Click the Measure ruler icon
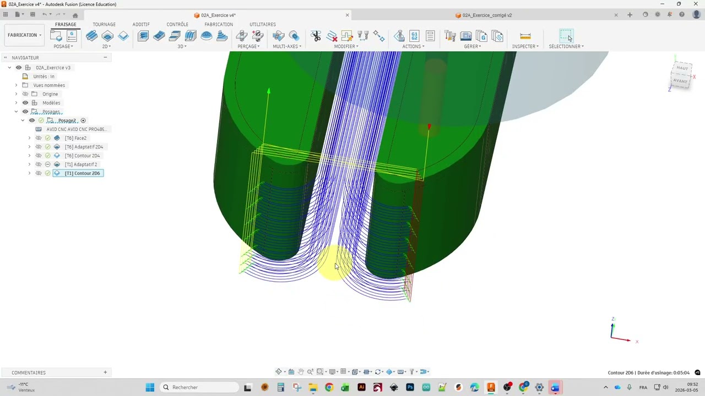 [x=525, y=36]
